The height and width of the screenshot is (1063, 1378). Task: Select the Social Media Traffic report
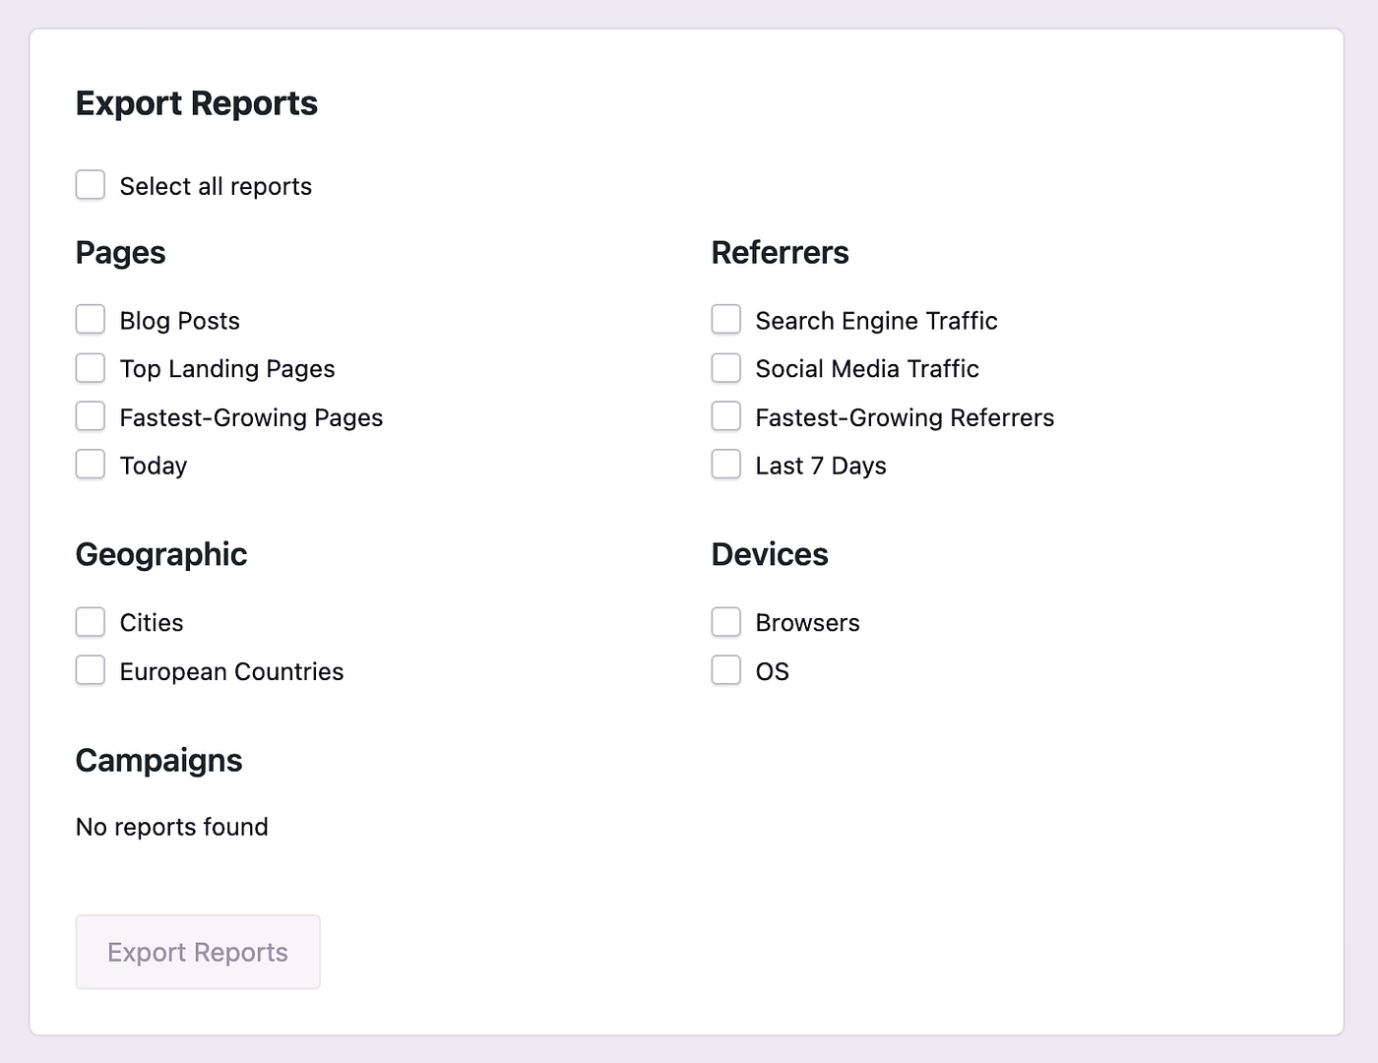tap(725, 367)
